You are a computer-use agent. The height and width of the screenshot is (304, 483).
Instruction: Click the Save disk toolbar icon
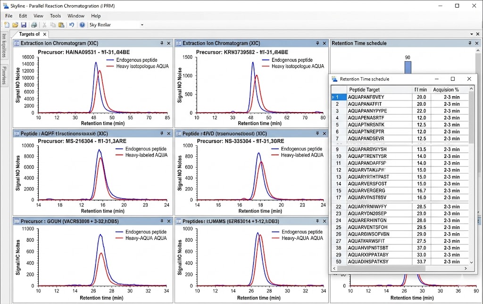[24, 25]
